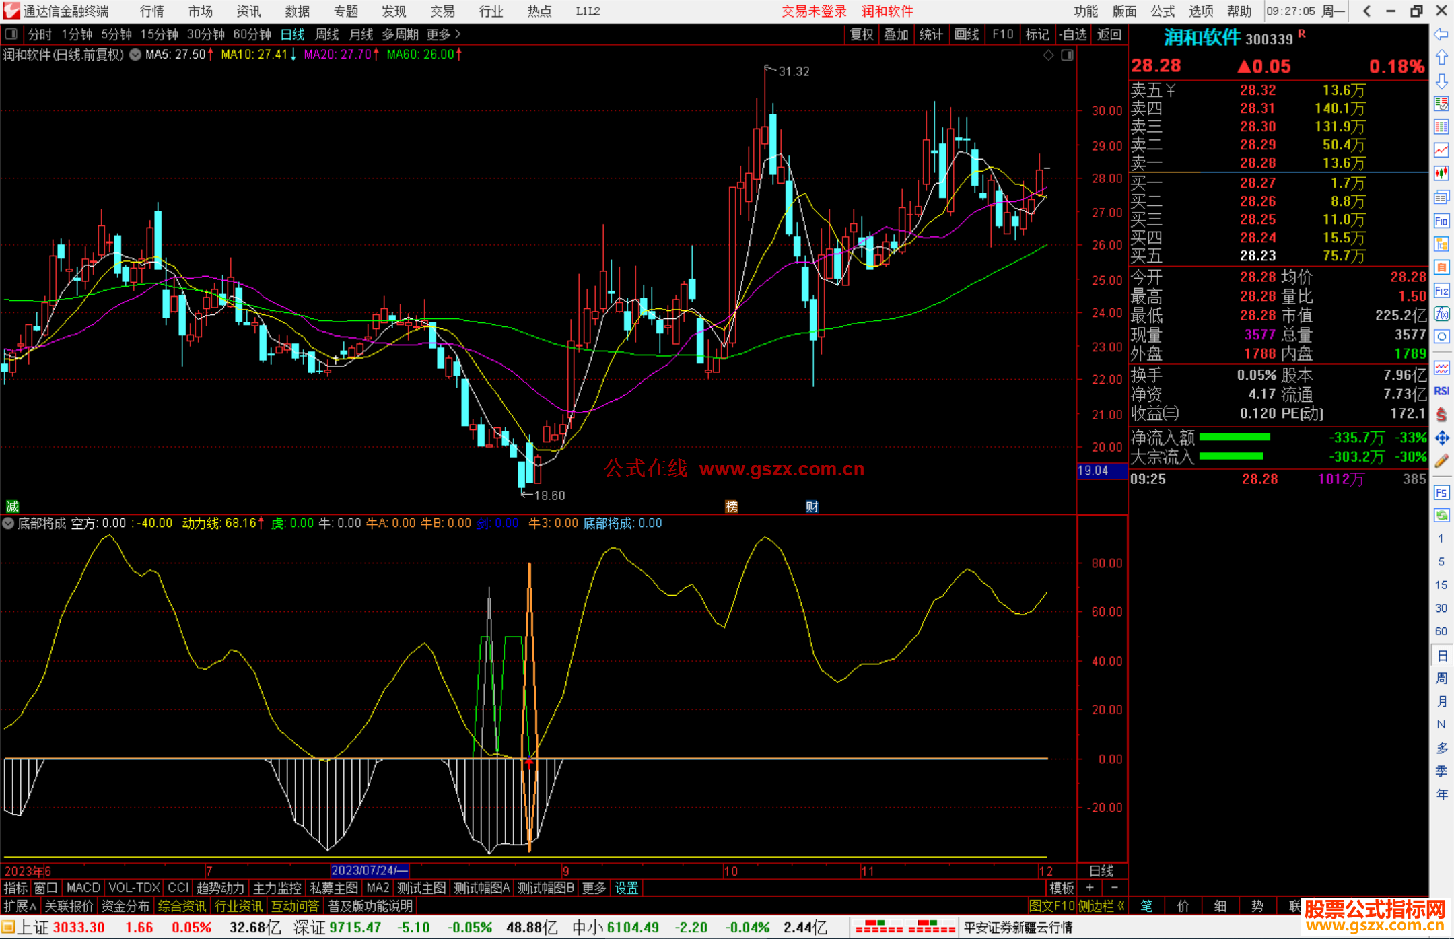1454x939 pixels.
Task: Click the RSI indicator sidebar icon
Action: tap(1441, 391)
